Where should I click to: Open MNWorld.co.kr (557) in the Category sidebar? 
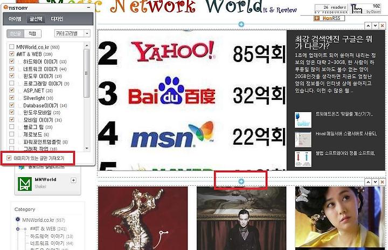click(44, 220)
